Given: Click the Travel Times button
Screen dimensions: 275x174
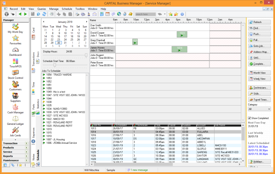Looking at the screenshot, I should point(259,100).
